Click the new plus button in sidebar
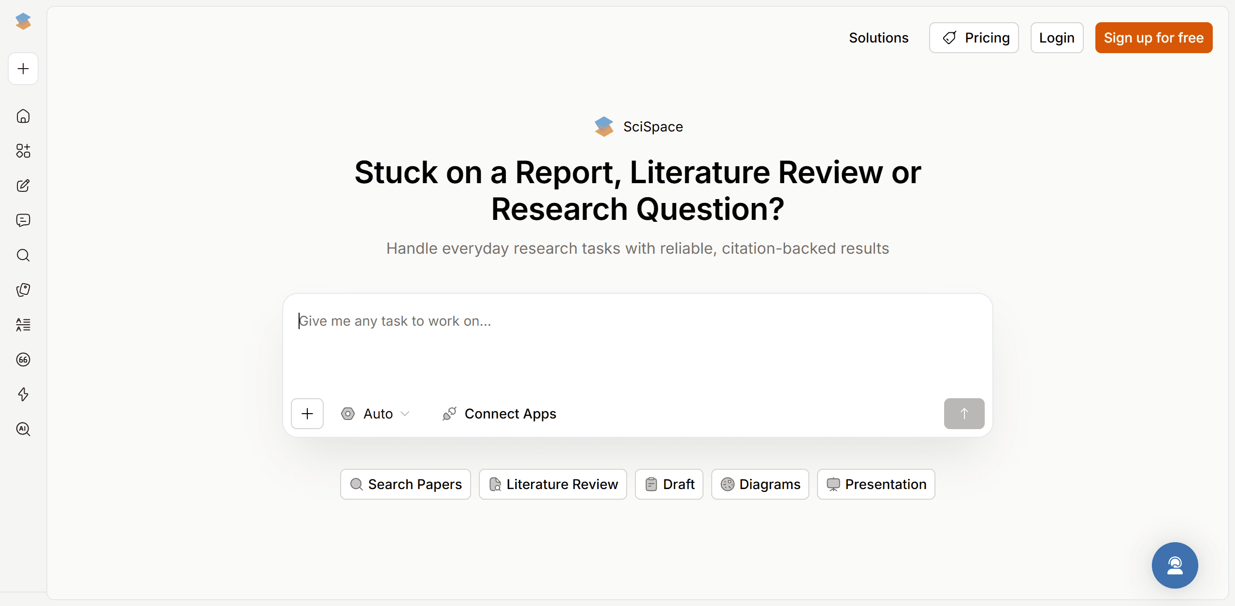The image size is (1235, 606). (23, 69)
